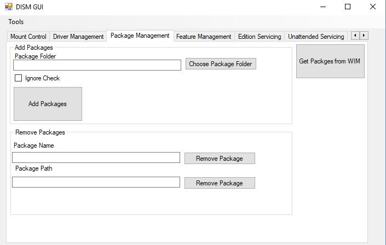Close the DISM GUI window
The height and width of the screenshot is (245, 386).
point(373,7)
